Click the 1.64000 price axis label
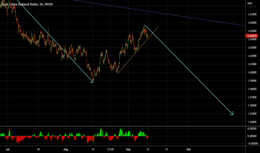 (252, 39)
